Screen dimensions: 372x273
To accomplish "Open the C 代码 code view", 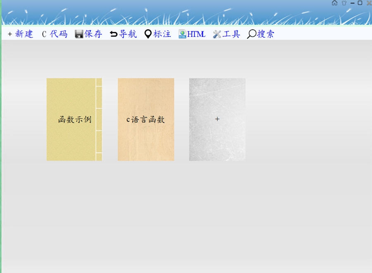I will coord(55,34).
